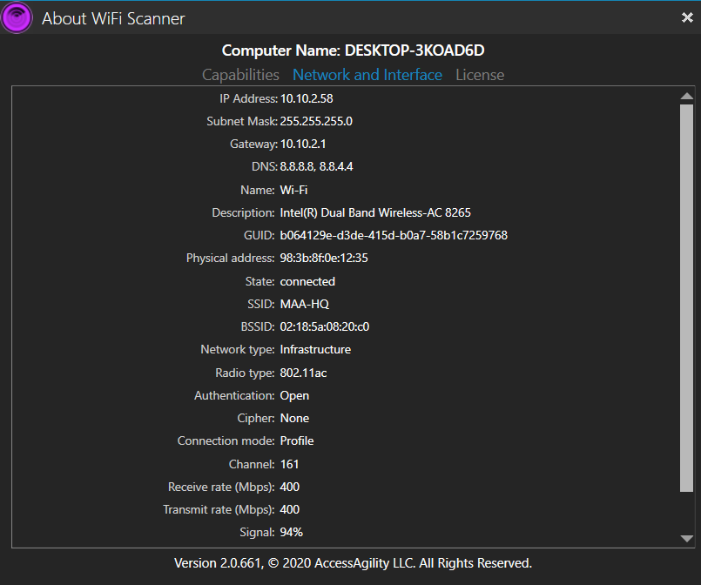The height and width of the screenshot is (585, 701).
Task: Switch to the Capabilities tab
Action: pyautogui.click(x=240, y=75)
